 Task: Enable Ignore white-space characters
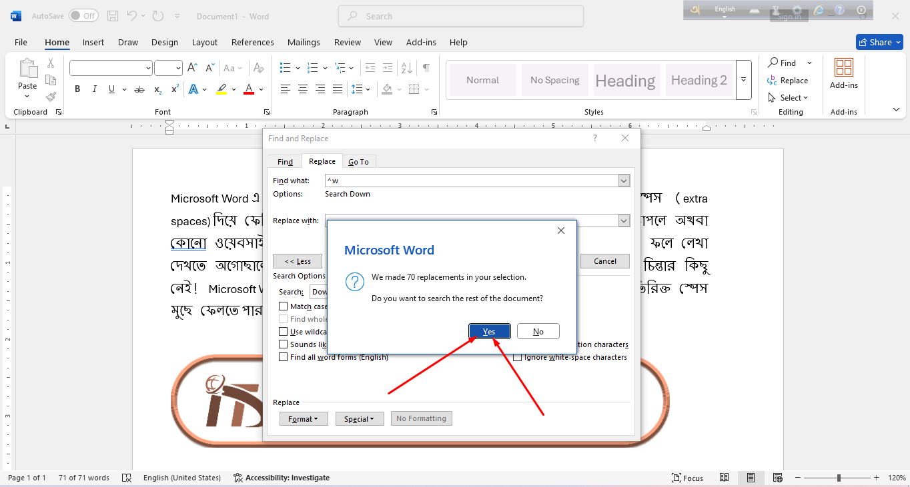click(x=518, y=356)
